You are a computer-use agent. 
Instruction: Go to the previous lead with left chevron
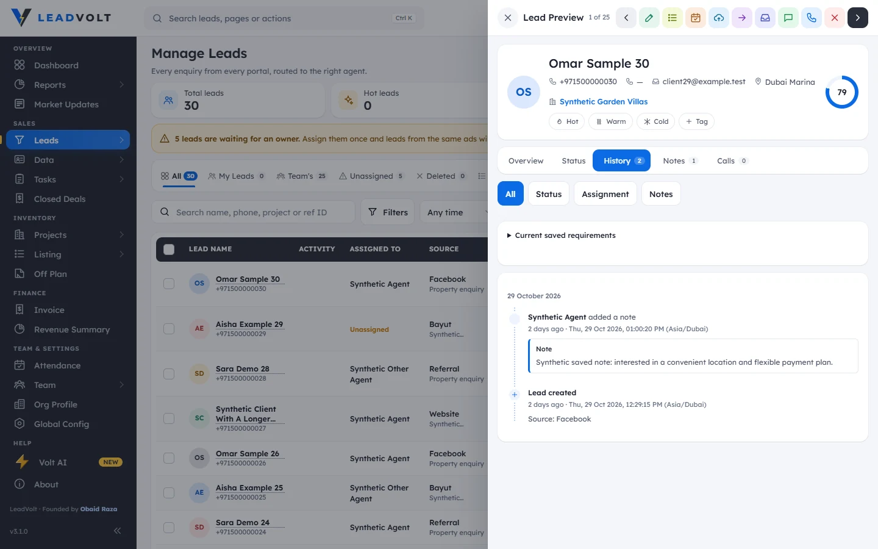(626, 18)
